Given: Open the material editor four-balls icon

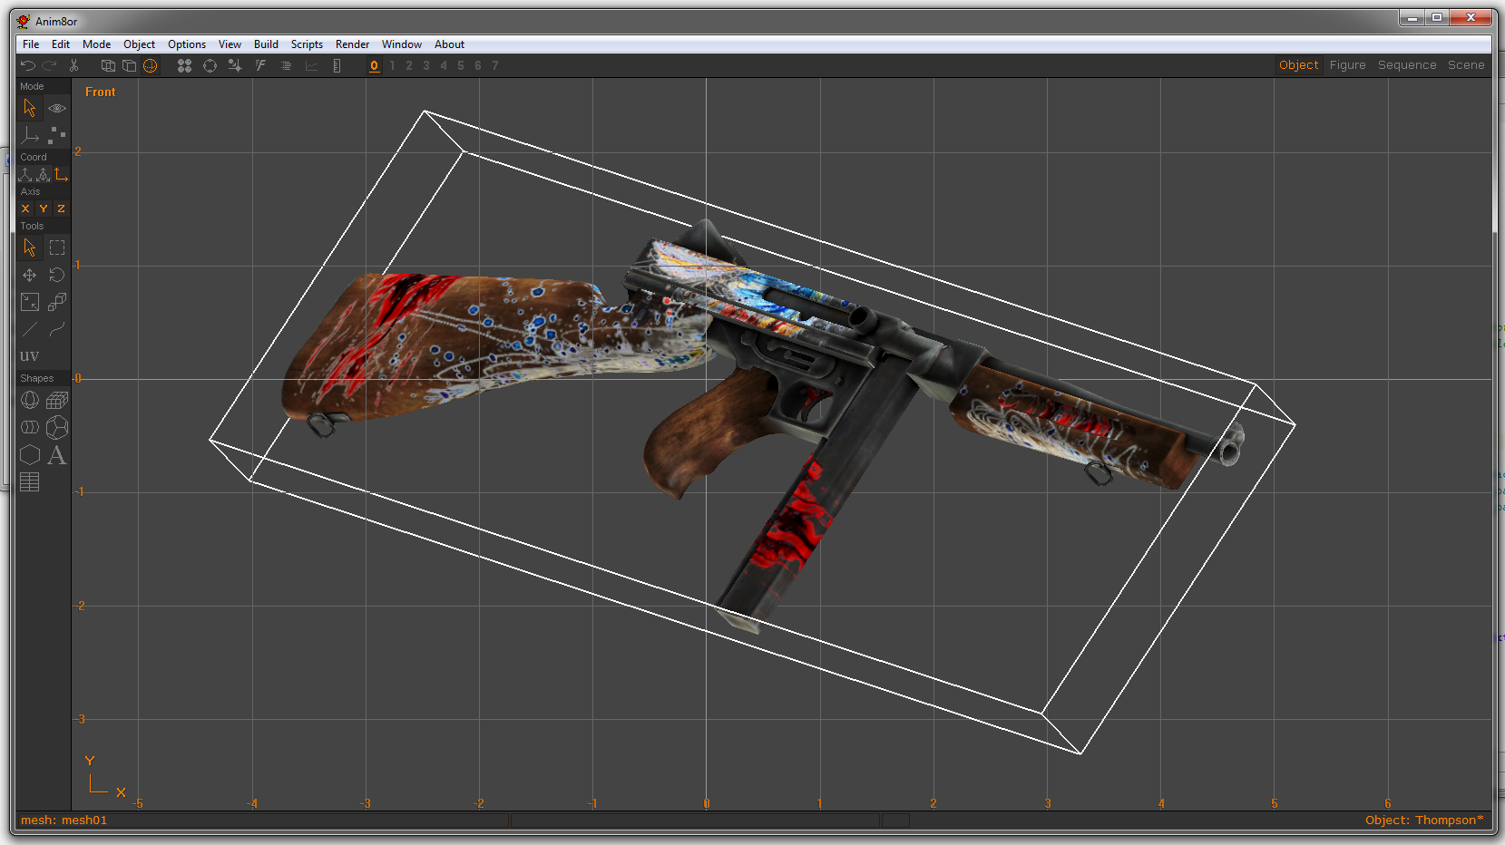Looking at the screenshot, I should click(x=184, y=65).
